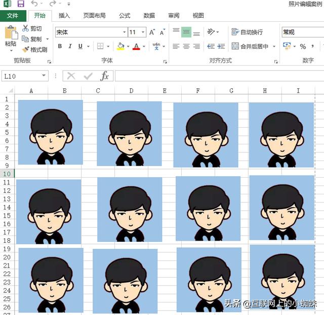The height and width of the screenshot is (315, 324).
Task: Toggle Wrap Text (自动换行)
Action: pos(248,32)
